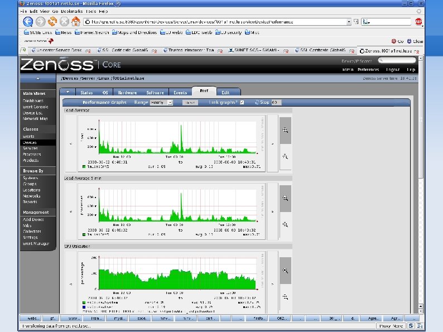Open the LU security bookmark folder
Image resolution: width=443 pixels, height=332 pixels.
[x=229, y=32]
